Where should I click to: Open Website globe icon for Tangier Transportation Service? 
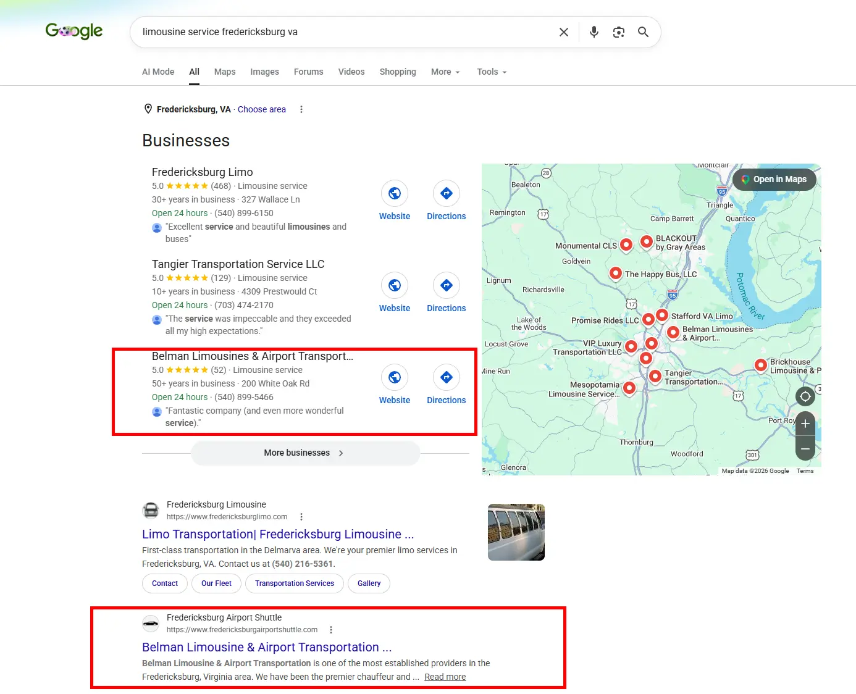tap(395, 285)
